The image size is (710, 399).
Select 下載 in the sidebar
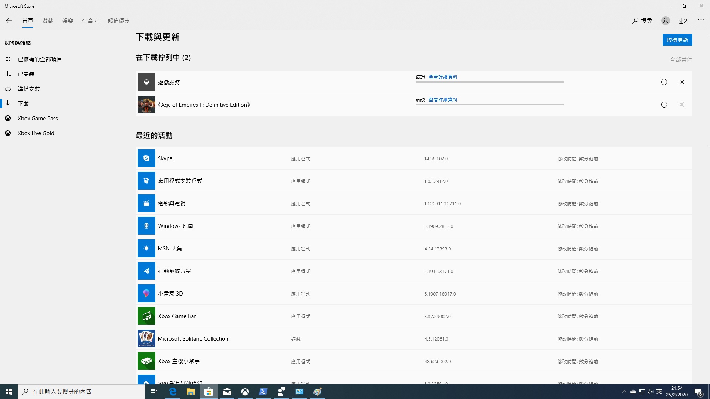[x=23, y=103]
